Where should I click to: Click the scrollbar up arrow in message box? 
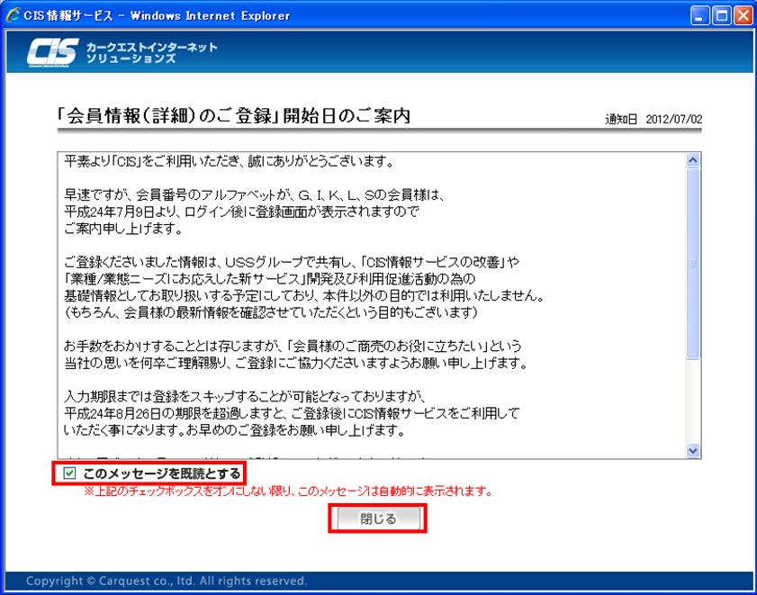tap(693, 160)
